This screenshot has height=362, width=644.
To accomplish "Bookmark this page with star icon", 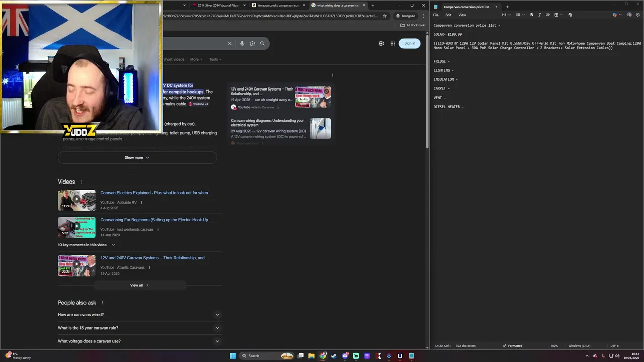I will tap(385, 16).
